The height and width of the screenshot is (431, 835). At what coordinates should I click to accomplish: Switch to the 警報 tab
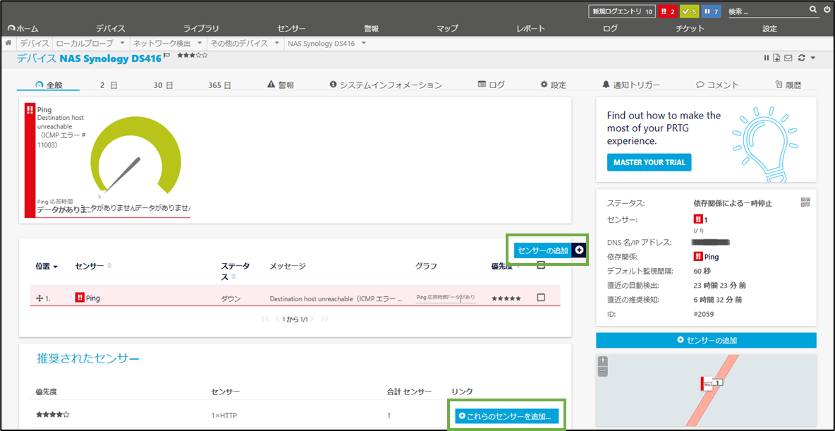[281, 85]
